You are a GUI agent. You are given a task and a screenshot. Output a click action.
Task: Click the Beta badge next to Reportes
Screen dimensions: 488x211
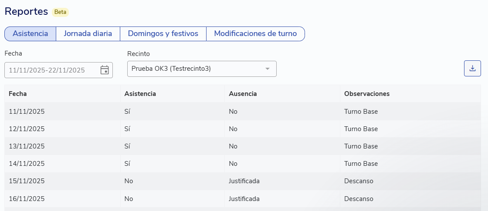click(60, 12)
